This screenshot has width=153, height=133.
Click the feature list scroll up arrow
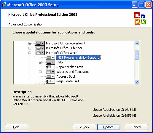(137, 44)
